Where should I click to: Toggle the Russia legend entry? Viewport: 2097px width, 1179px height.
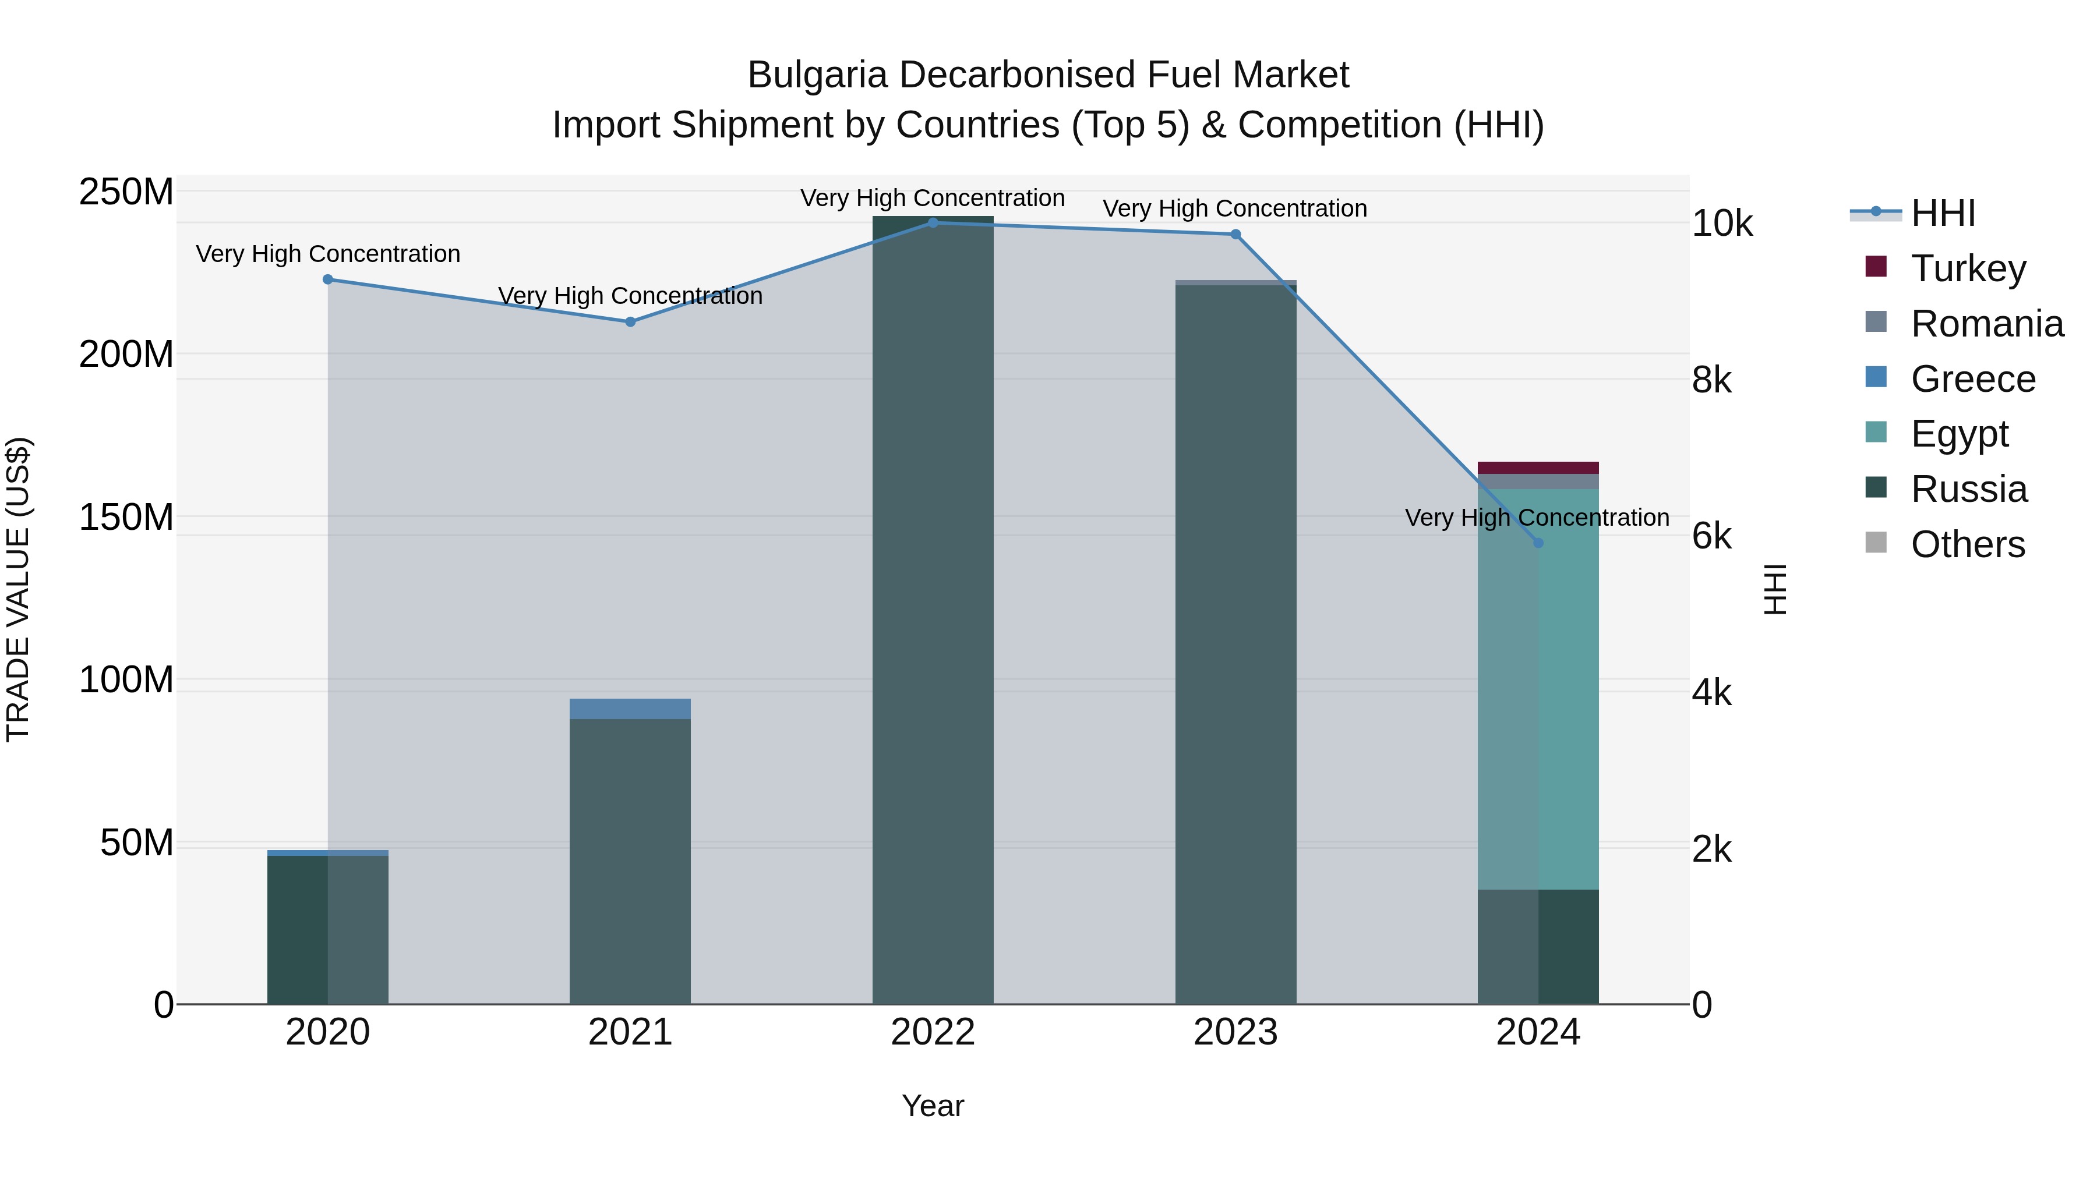[x=1946, y=489]
